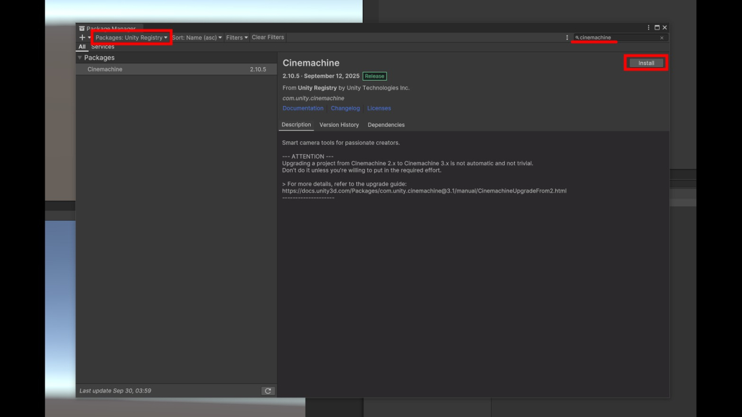The height and width of the screenshot is (417, 742).
Task: Select the Cinemachine package row
Action: pyautogui.click(x=176, y=69)
